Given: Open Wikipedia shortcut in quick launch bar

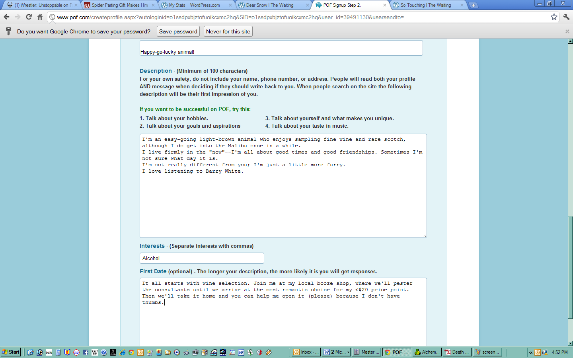Looking at the screenshot, I should pyautogui.click(x=95, y=352).
